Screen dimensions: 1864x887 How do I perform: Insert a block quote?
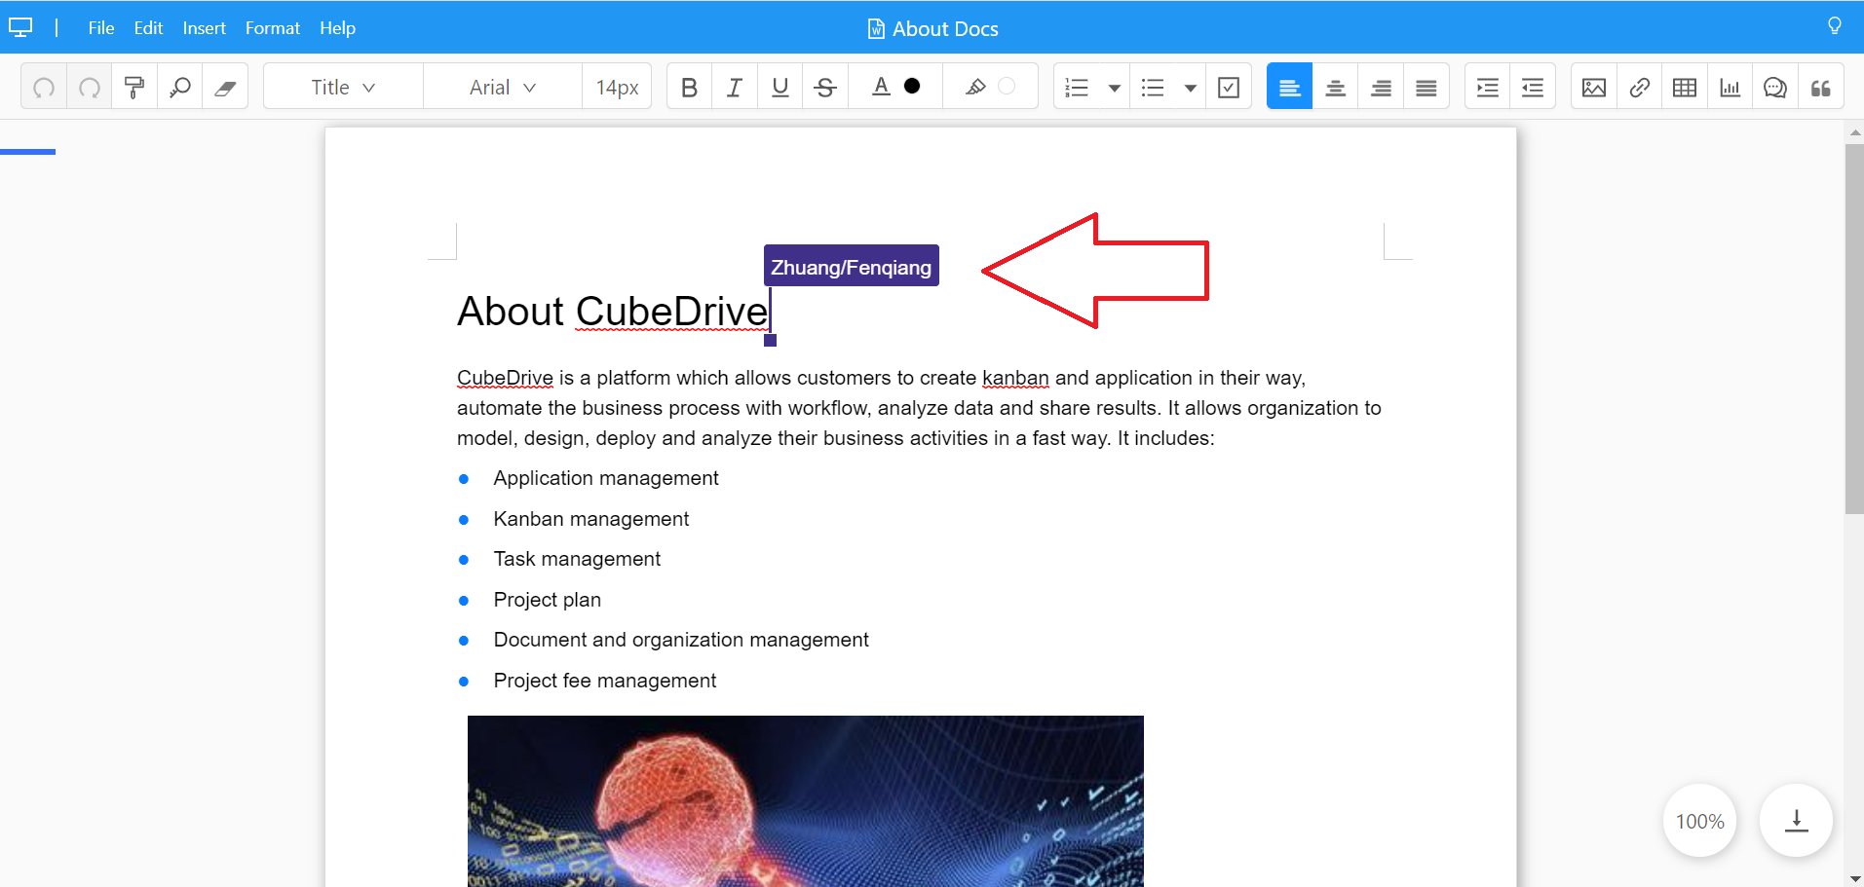[1821, 88]
